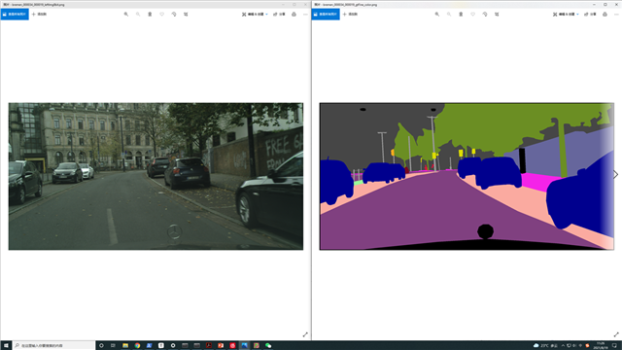Screen dimensions: 622x350
Task: Print the left street photo
Action: point(294,14)
